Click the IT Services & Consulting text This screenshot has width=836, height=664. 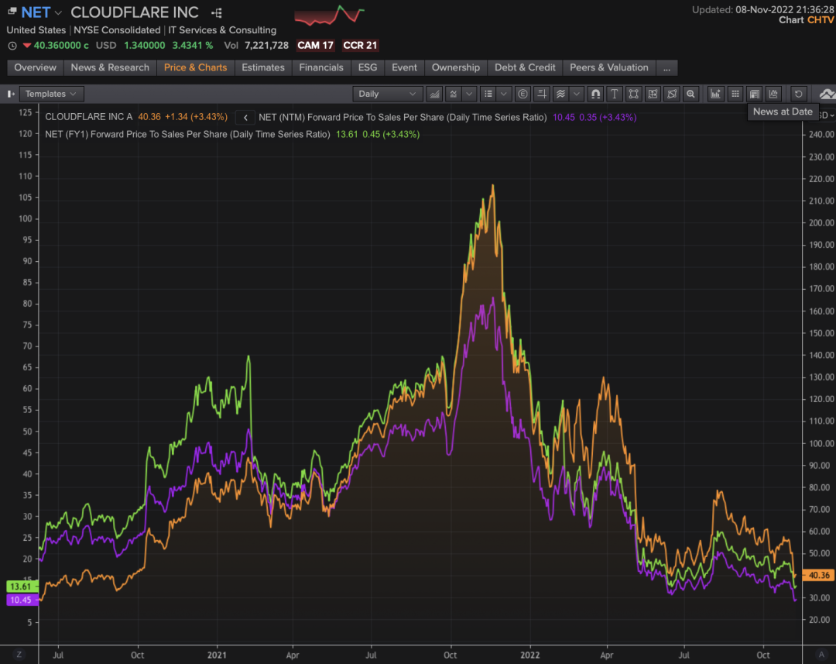pyautogui.click(x=222, y=30)
